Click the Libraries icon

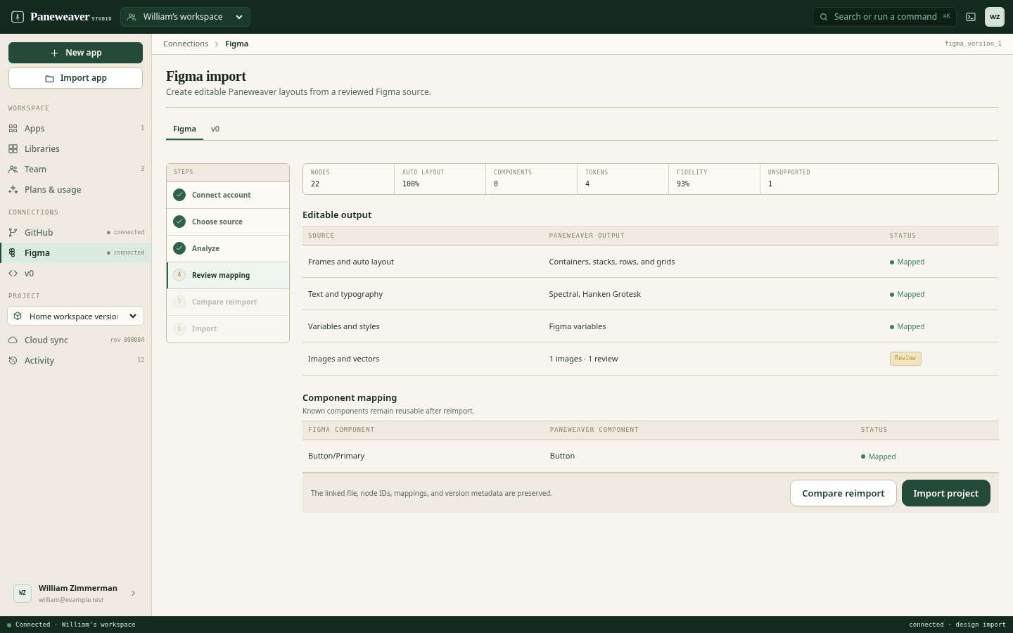pyautogui.click(x=13, y=149)
